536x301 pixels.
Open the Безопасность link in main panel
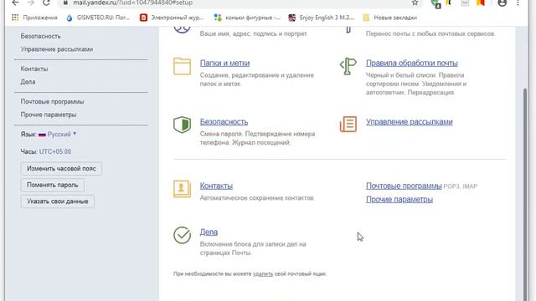[x=224, y=122]
